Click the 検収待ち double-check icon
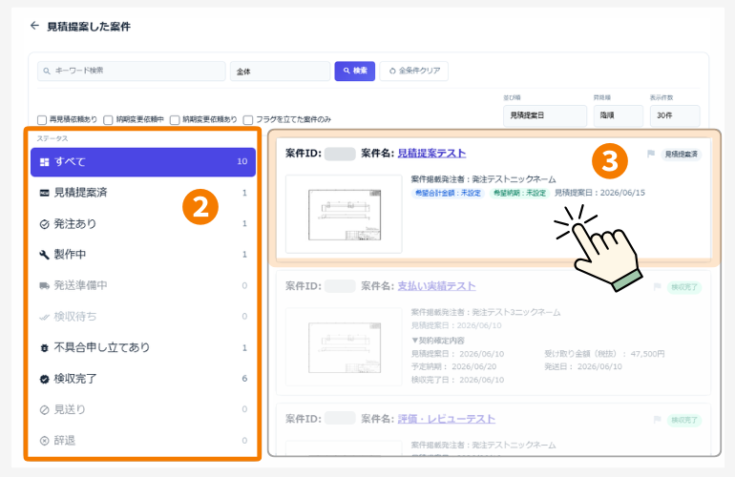Screen dimensions: 735x477 coord(45,318)
